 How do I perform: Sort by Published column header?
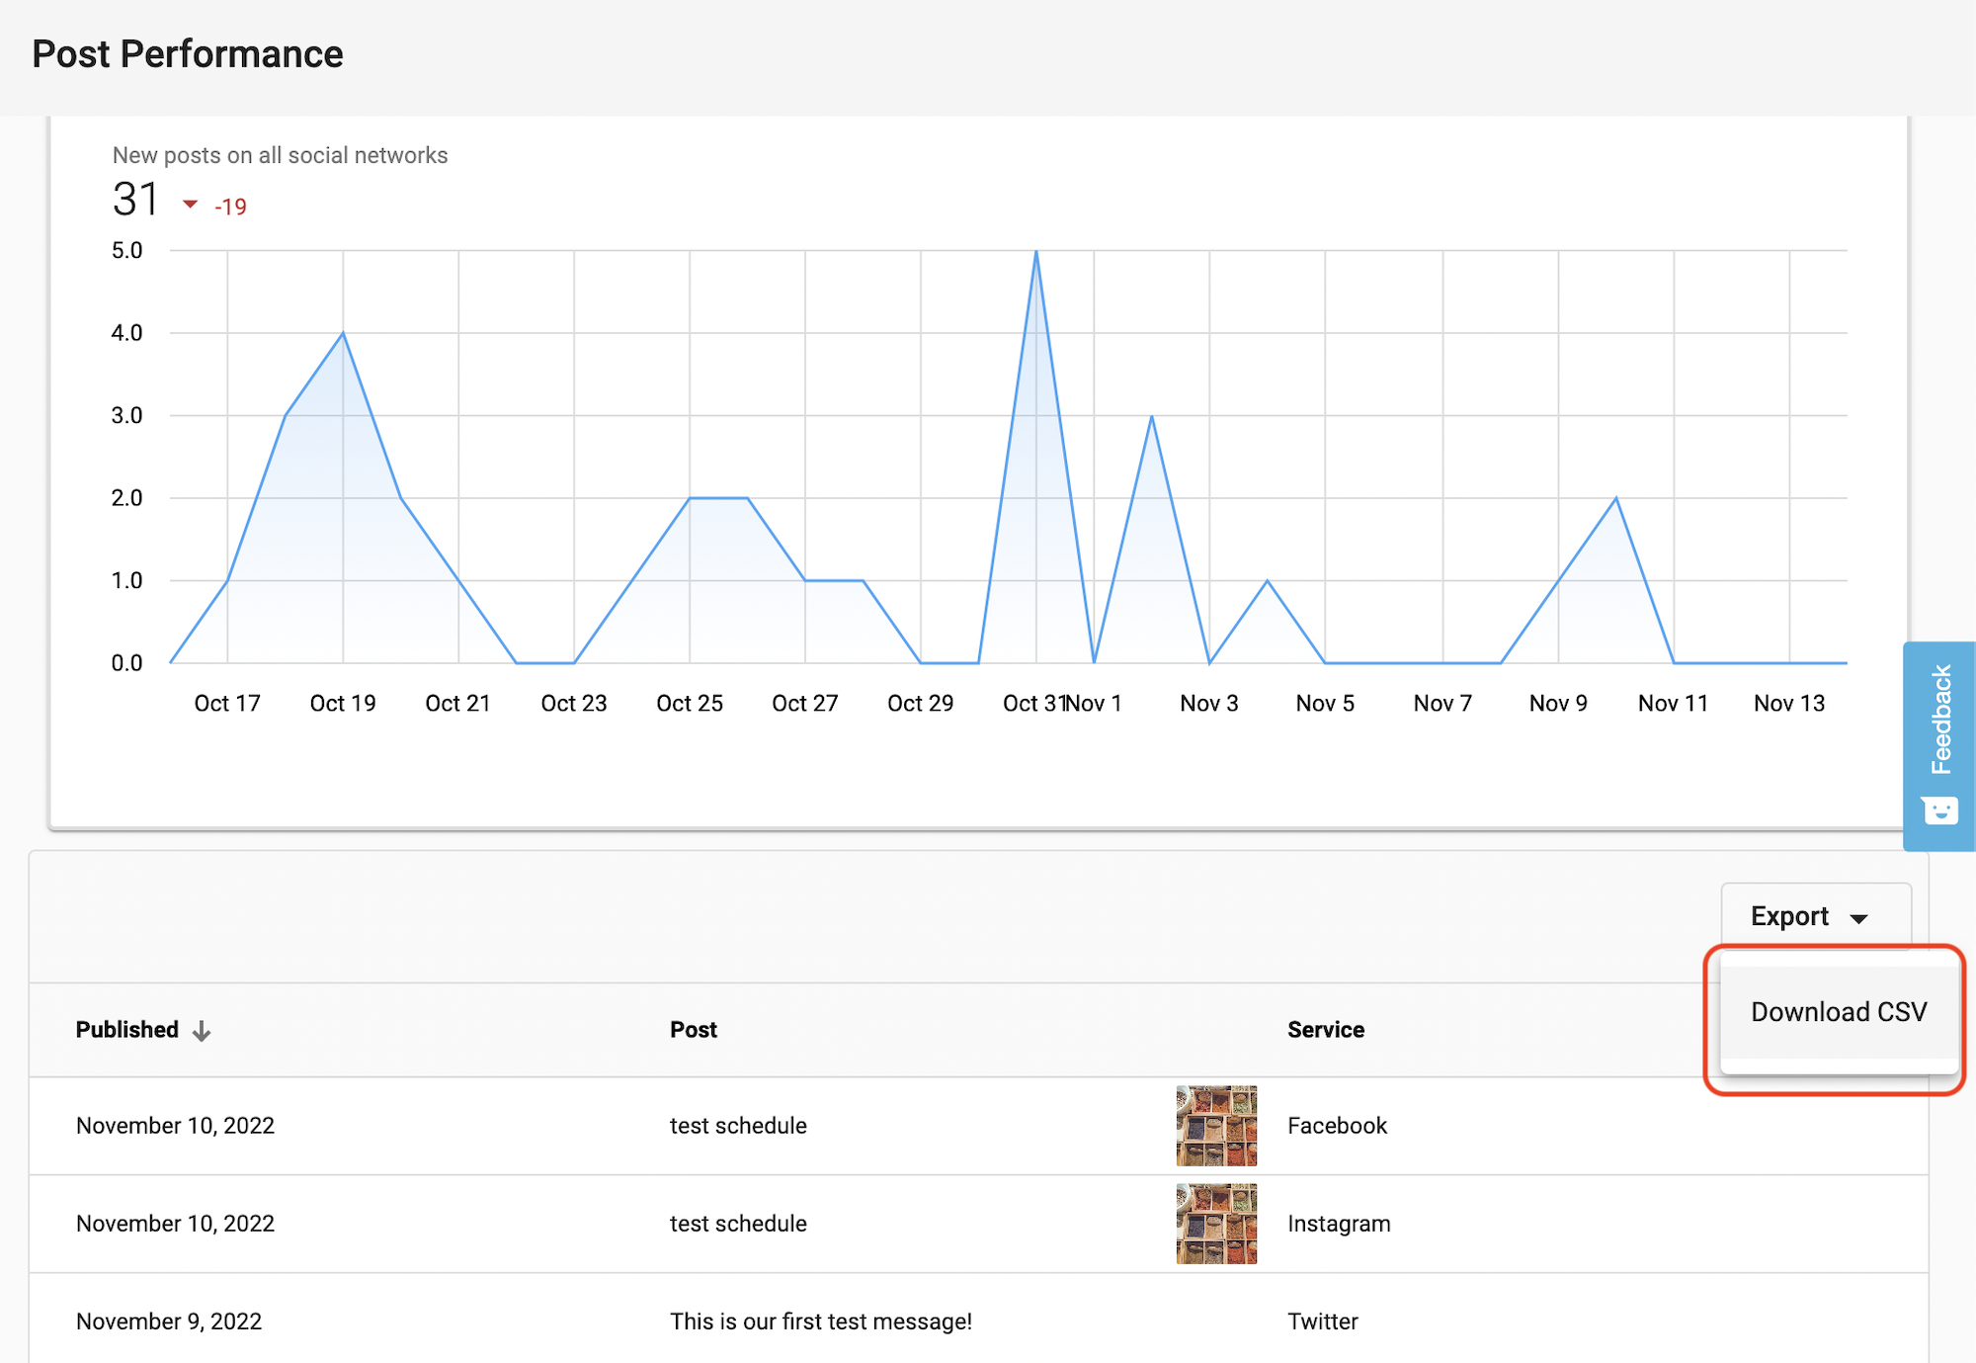point(127,1030)
